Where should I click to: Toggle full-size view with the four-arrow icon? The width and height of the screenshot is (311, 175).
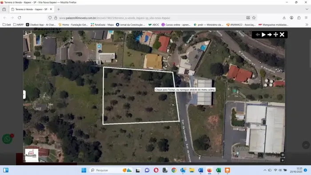276,35
